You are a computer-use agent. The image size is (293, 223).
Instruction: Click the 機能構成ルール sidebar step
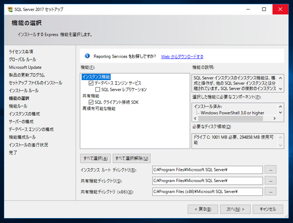[x=22, y=137]
